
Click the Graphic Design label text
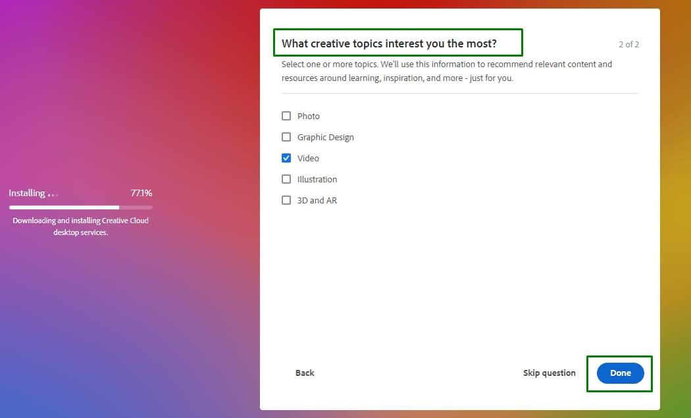[325, 137]
